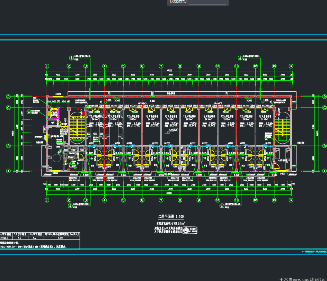Screen dimensions: 327x281
Task: Select the 46800 overall dimension at bottom
Action: pyautogui.click(x=169, y=193)
